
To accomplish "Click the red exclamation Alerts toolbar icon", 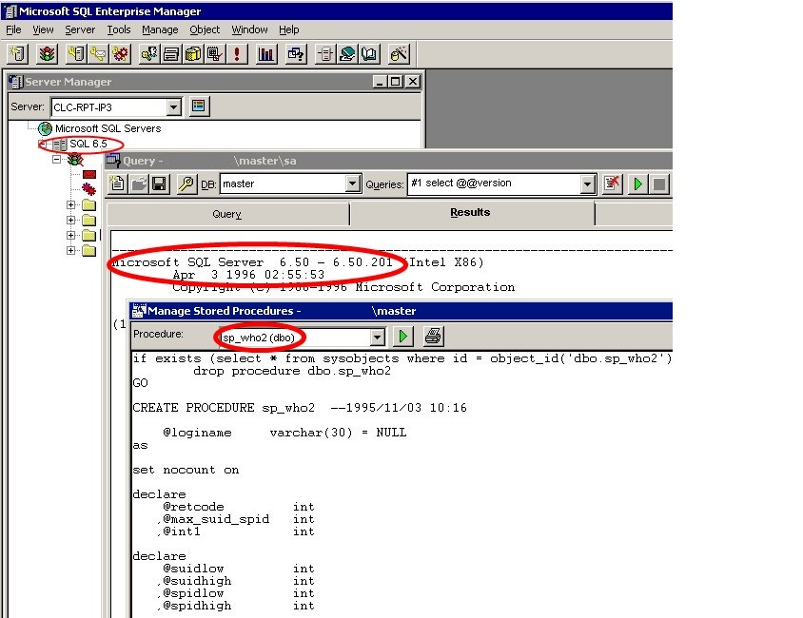I will [x=237, y=53].
